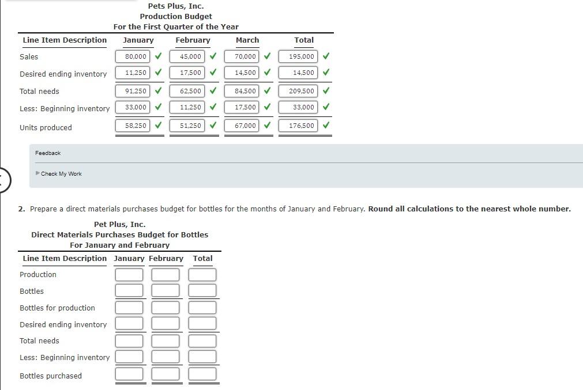This screenshot has width=583, height=390.
Task: Expand the Check My Work disclosure triangle
Action: [37, 173]
